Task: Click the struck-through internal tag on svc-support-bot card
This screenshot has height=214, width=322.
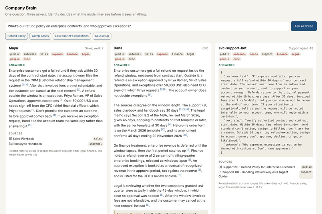Action: click(x=240, y=54)
